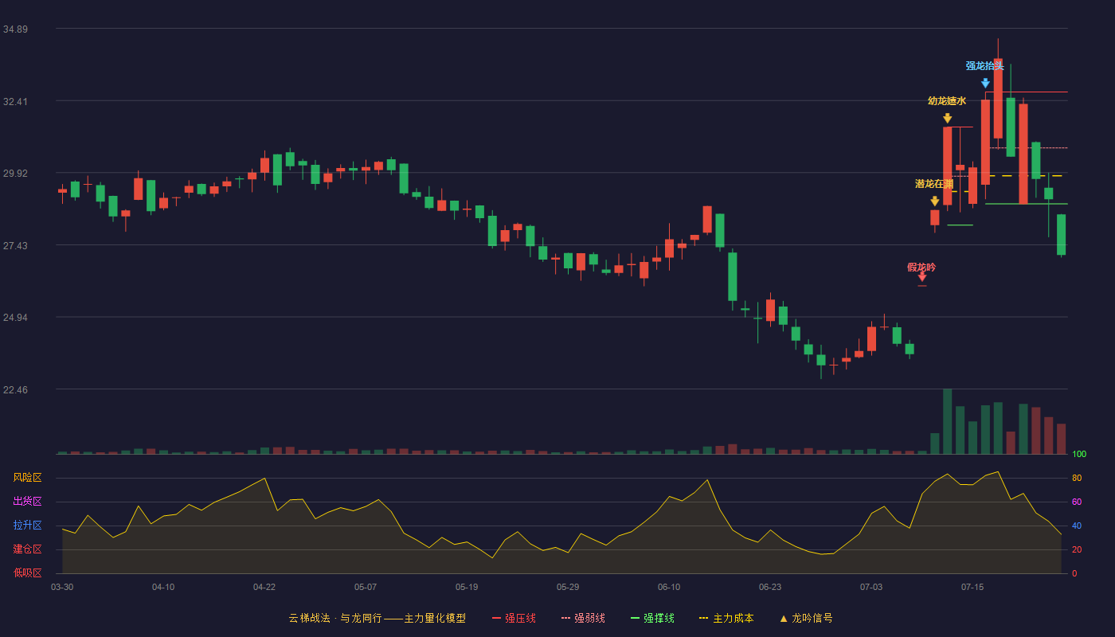Click the 32.41 price axis label
Screen dimensions: 1115x637
coord(15,102)
